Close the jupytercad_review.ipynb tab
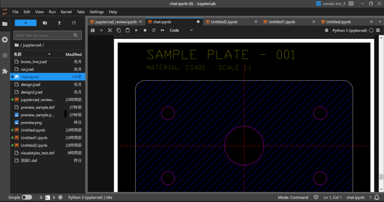The width and height of the screenshot is (384, 202). pos(140,22)
